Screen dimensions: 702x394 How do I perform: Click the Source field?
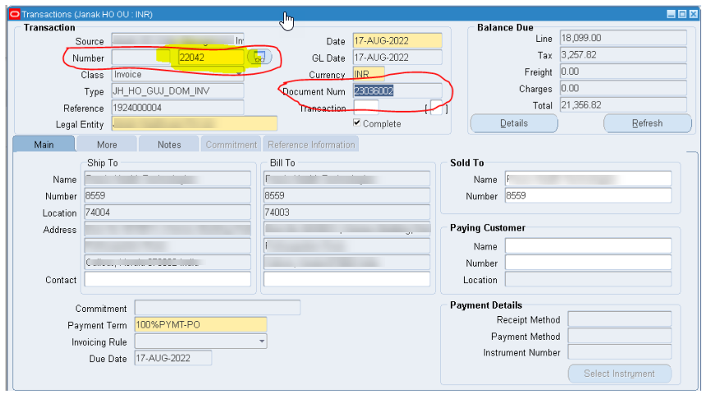pos(177,40)
